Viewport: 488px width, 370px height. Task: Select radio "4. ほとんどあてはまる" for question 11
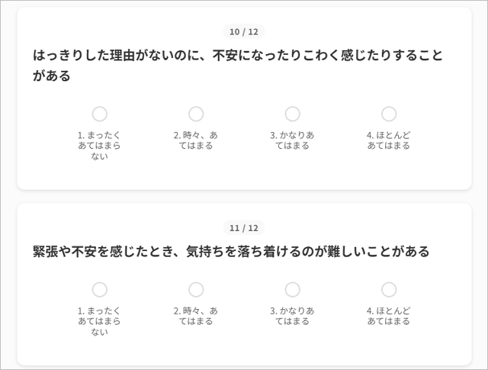tap(389, 290)
